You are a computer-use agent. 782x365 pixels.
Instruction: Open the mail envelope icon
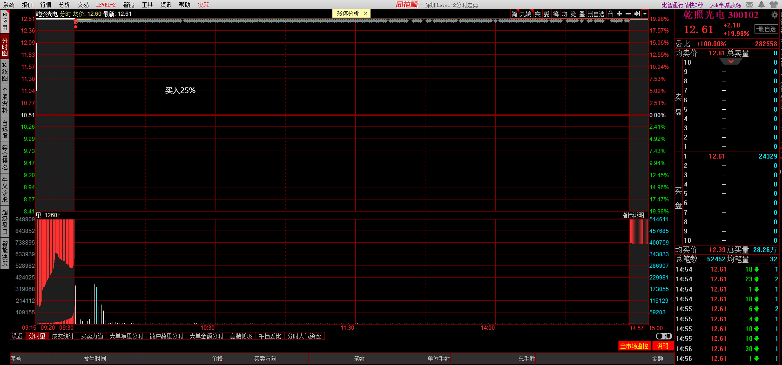point(749,5)
